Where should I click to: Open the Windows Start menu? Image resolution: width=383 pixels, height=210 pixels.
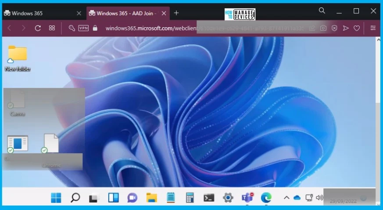click(56, 198)
